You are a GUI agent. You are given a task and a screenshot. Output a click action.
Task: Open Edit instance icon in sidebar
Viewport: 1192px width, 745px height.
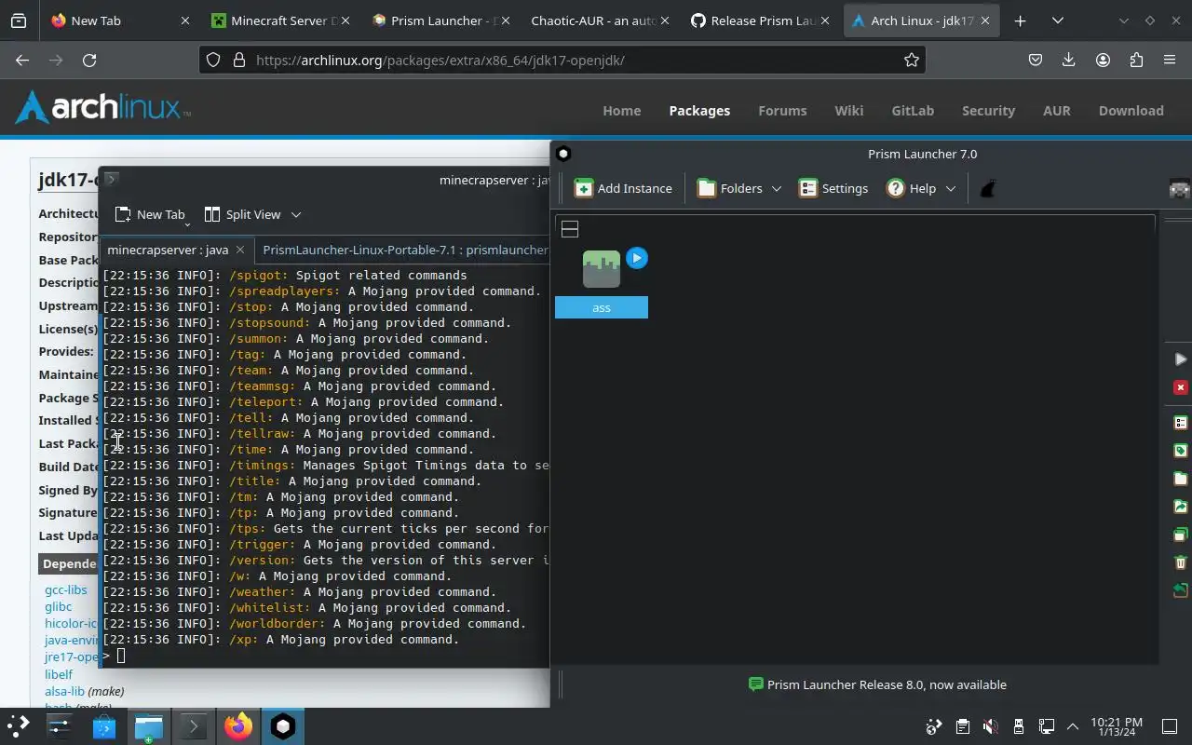point(1180,423)
